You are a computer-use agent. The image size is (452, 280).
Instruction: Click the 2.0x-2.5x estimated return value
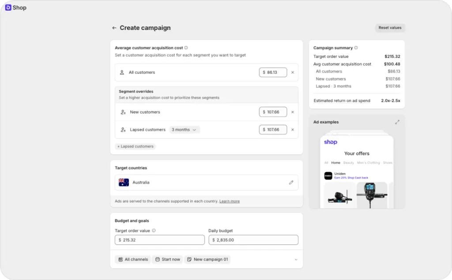click(x=391, y=101)
